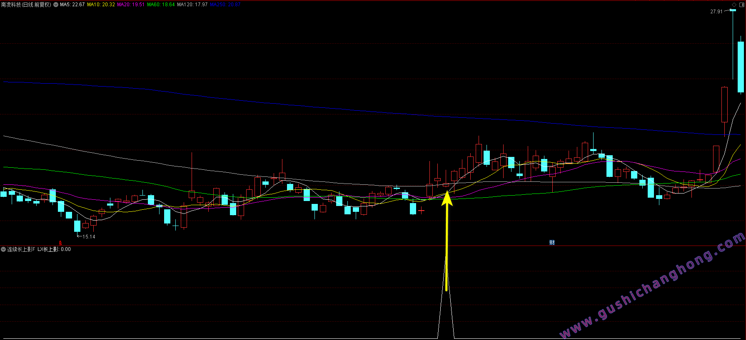Click the 27.91 high price label
This screenshot has height=340, width=746.
pos(716,12)
